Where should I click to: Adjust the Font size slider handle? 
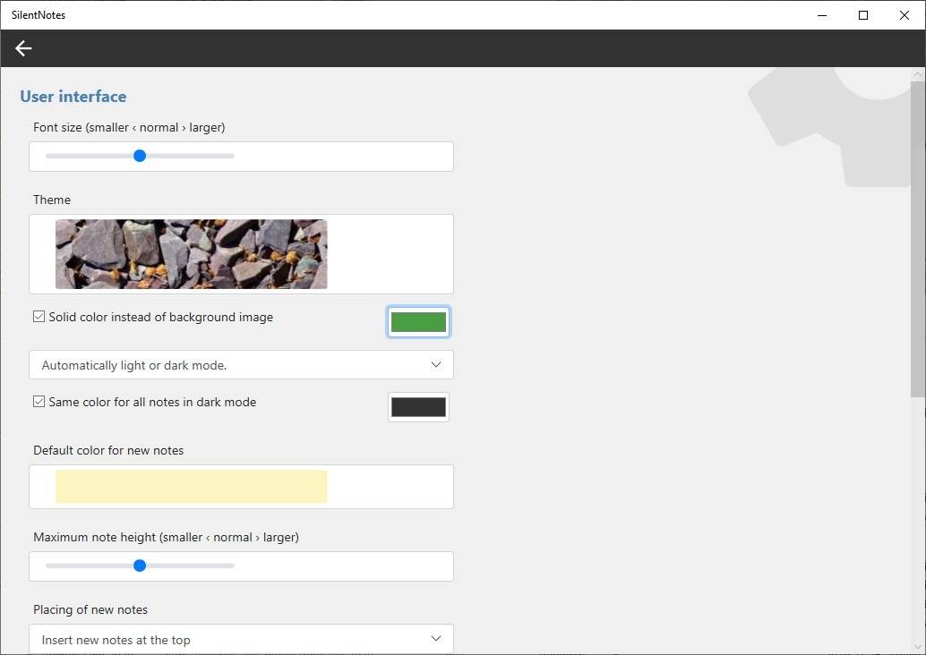point(140,156)
